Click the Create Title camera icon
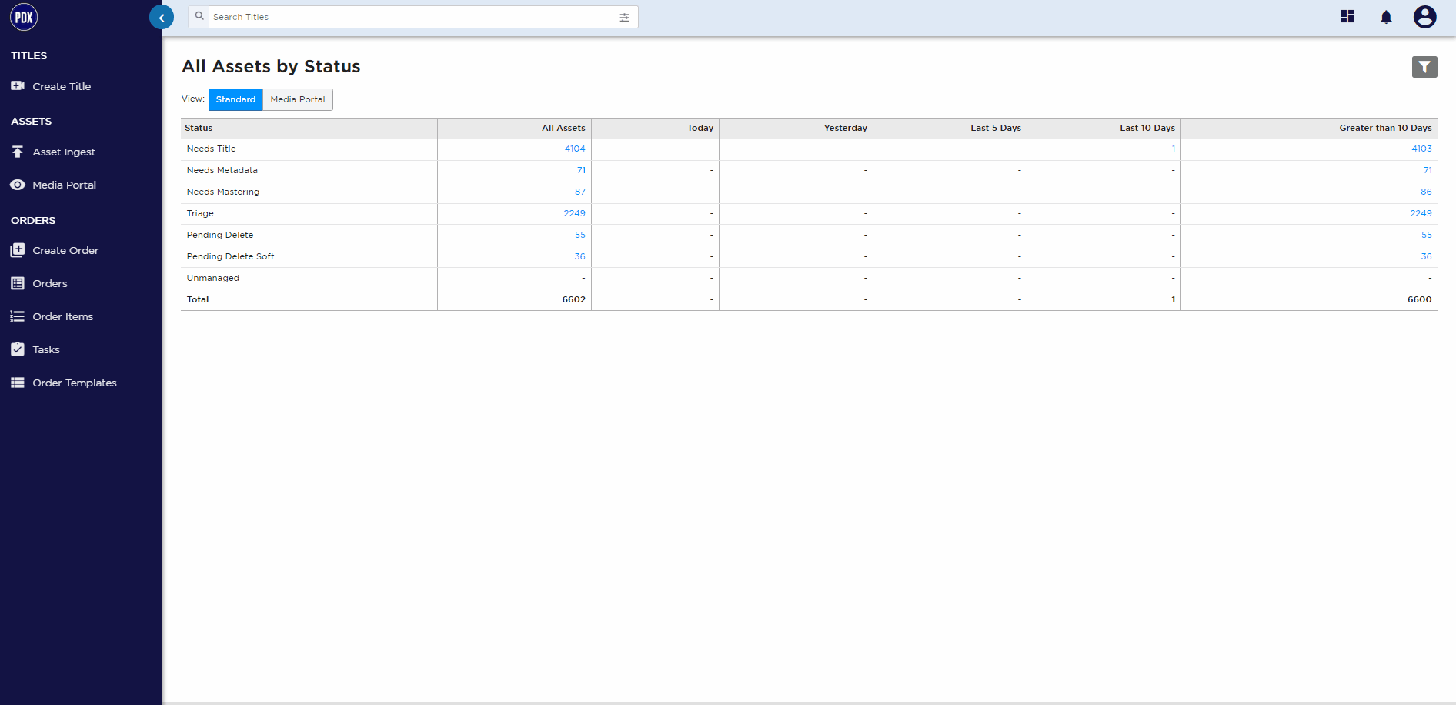Image resolution: width=1456 pixels, height=705 pixels. [x=18, y=85]
